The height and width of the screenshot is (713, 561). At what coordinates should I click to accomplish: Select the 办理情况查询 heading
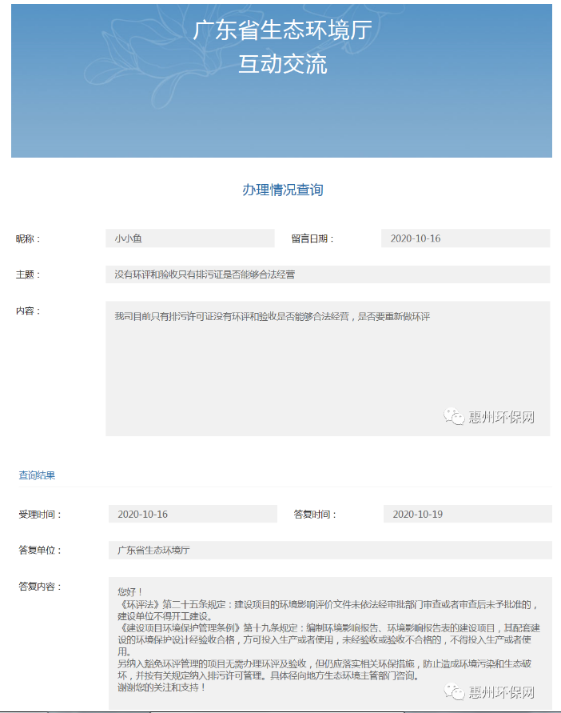282,190
